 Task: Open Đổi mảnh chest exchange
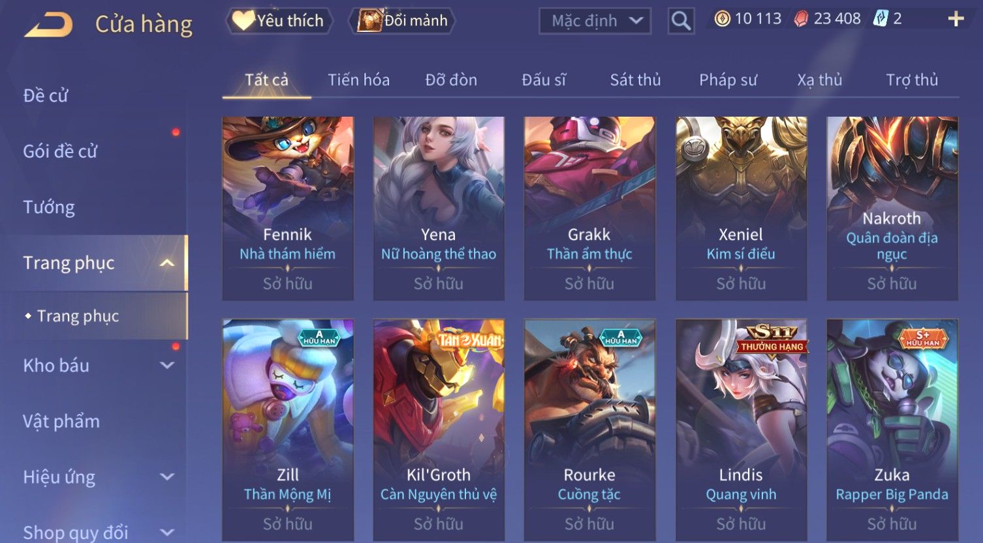coord(402,21)
